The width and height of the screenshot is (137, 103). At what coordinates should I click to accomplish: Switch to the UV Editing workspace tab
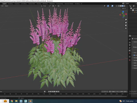tap(24, 4)
